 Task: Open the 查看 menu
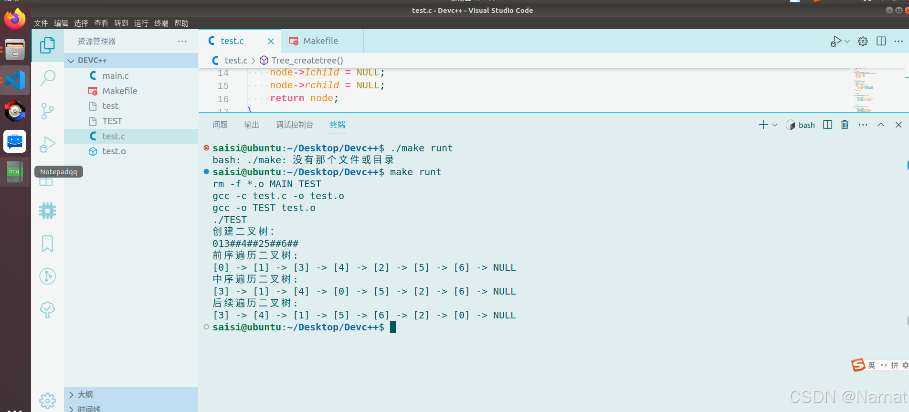pyautogui.click(x=101, y=23)
